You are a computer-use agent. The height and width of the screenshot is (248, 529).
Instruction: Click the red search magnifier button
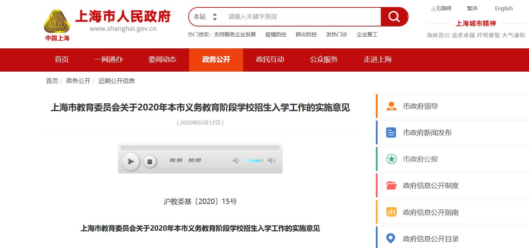(x=394, y=17)
